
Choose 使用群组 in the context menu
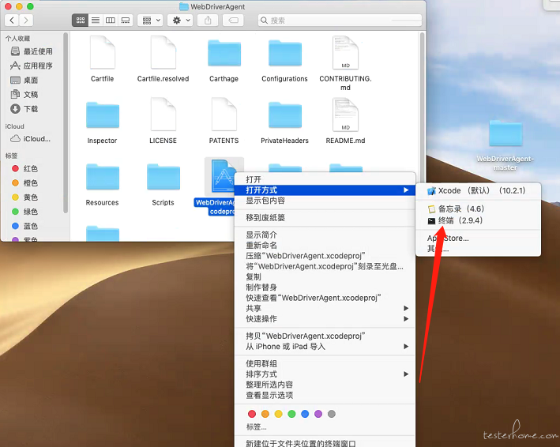point(325,364)
